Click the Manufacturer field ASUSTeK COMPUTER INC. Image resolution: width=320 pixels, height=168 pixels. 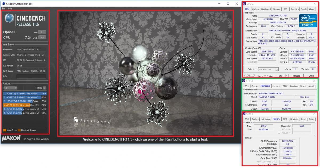(x=287, y=93)
